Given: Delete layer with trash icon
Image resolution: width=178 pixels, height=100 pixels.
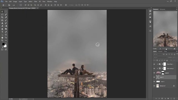Looking at the screenshot, I should point(174,99).
